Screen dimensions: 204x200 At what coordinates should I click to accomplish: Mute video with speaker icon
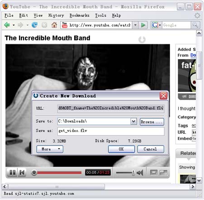pyautogui.click(x=140, y=173)
